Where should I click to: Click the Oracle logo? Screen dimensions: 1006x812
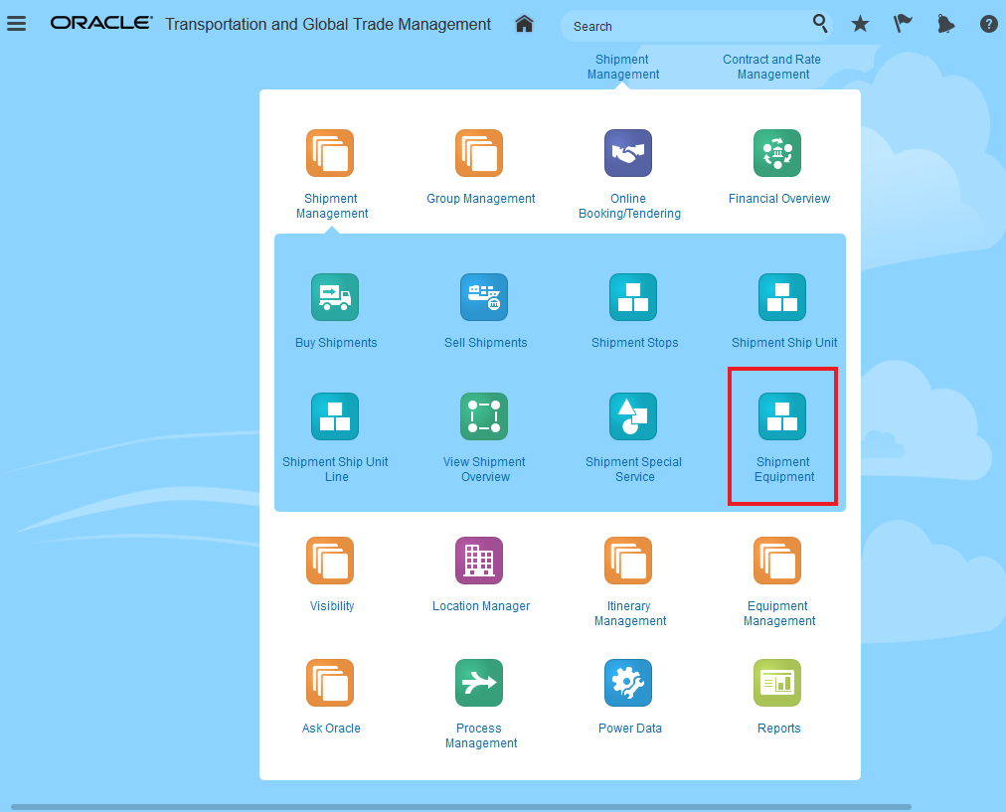point(101,23)
